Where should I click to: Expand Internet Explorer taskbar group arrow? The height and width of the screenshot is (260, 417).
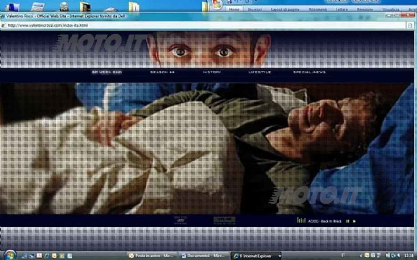pyautogui.click(x=280, y=256)
